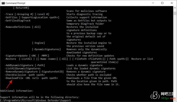The height and width of the screenshot is (102, 177).
Task: Click the -CheckExclusion -path line
Action: pyautogui.click(x=25, y=75)
